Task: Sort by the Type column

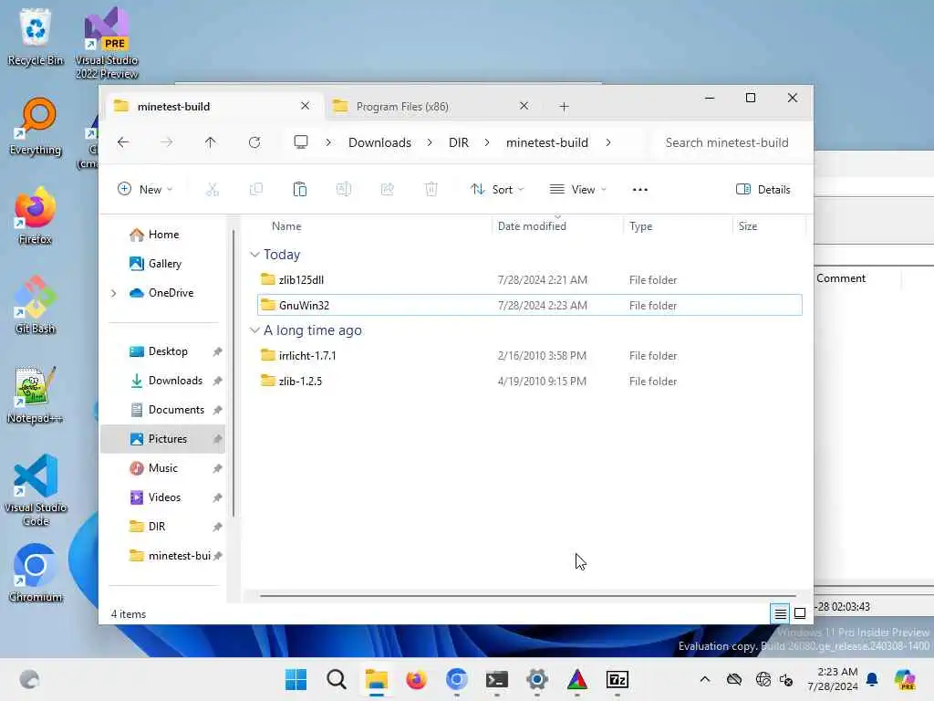Action: point(641,226)
